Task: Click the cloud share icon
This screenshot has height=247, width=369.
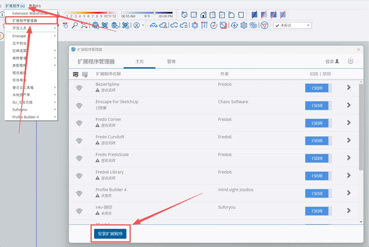Action: click(163, 25)
